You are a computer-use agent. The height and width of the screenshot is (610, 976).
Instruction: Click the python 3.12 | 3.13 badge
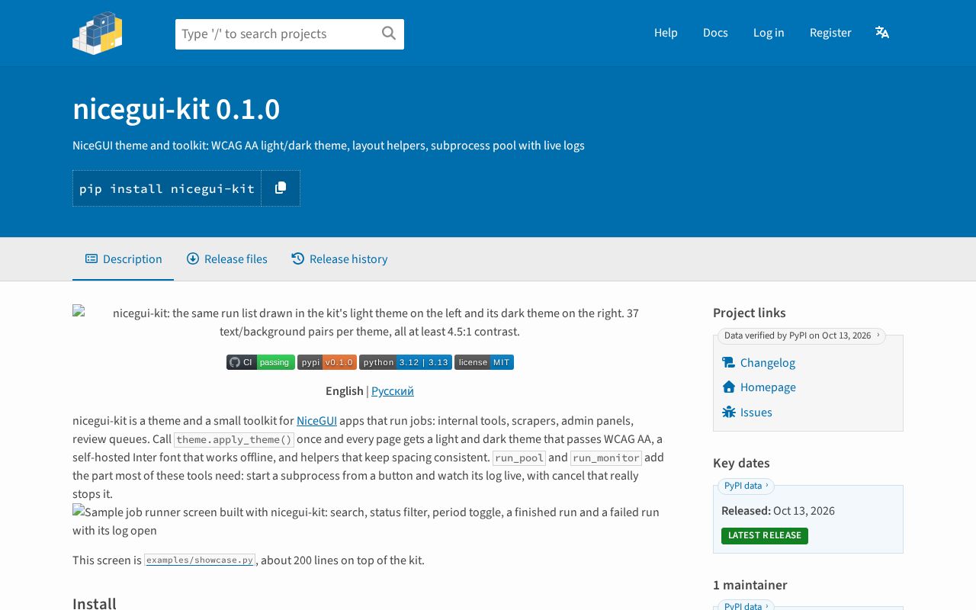[x=406, y=362]
